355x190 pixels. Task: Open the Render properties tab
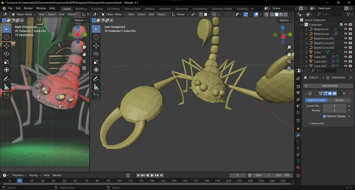[298, 86]
